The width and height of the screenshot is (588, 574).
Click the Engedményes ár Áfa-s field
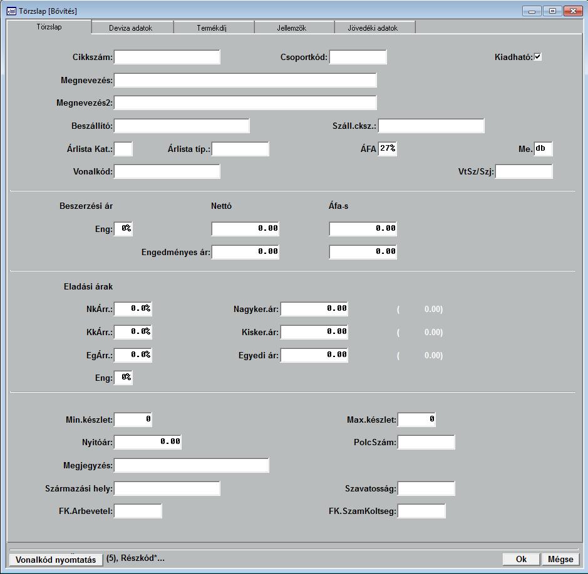363,251
